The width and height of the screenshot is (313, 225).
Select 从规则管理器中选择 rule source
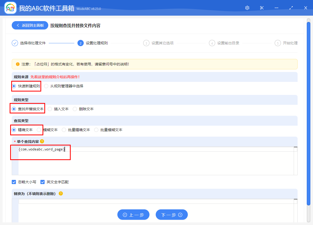(x=46, y=86)
